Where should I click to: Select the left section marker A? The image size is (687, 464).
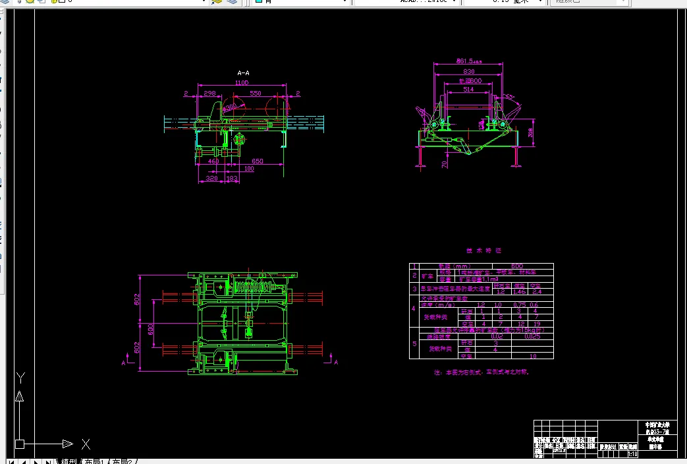click(x=124, y=362)
